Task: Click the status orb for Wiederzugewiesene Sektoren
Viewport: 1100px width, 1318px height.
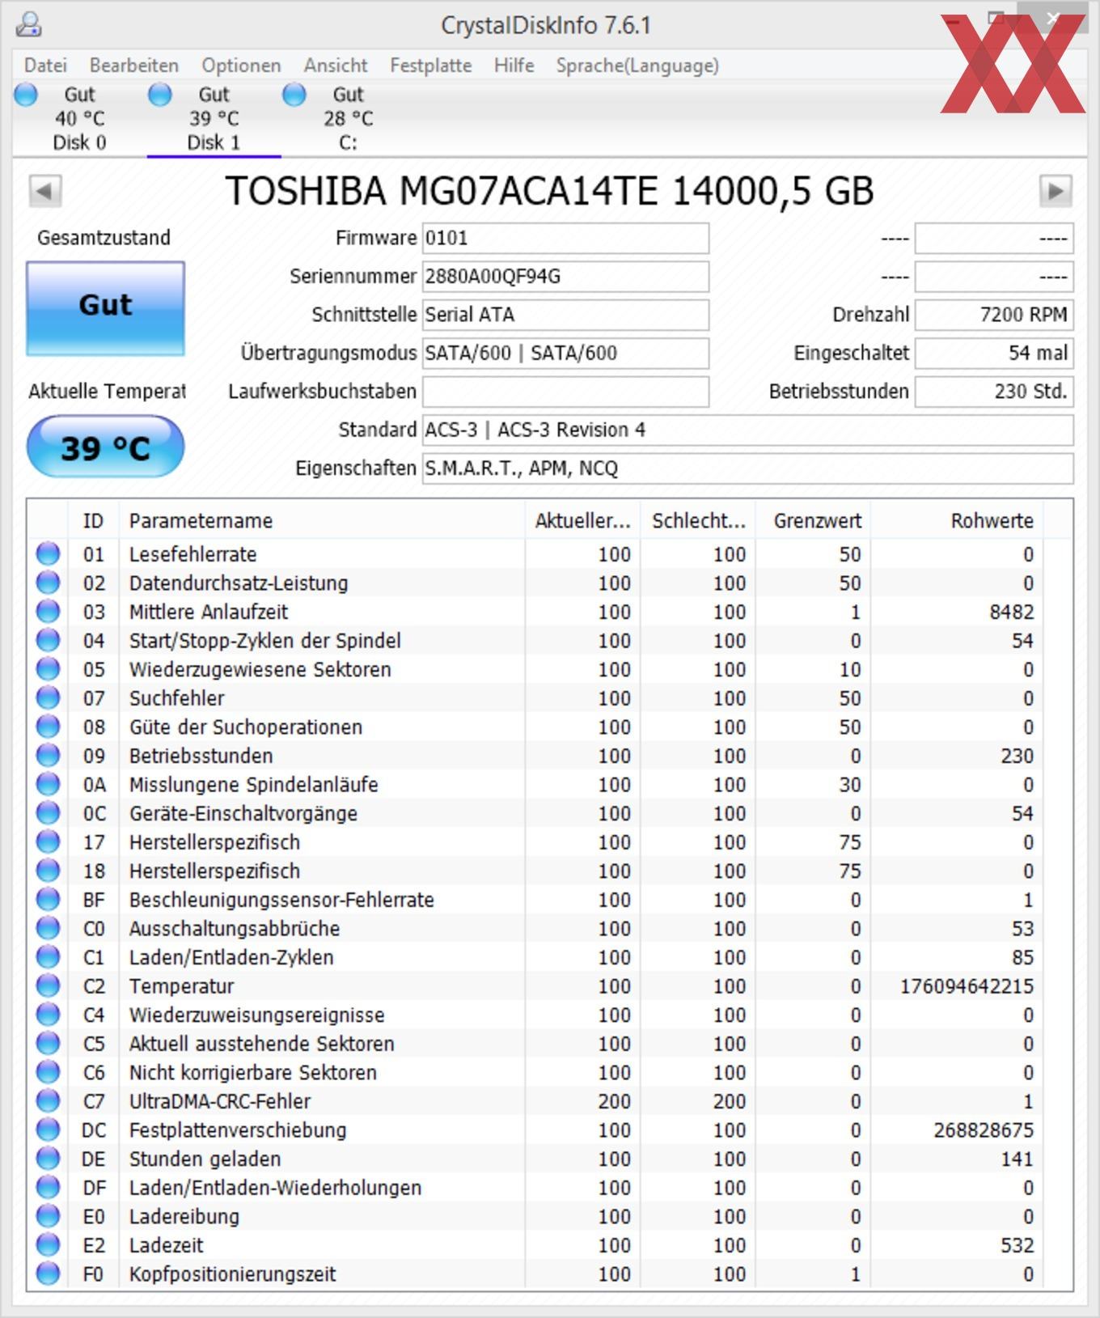Action: [49, 669]
